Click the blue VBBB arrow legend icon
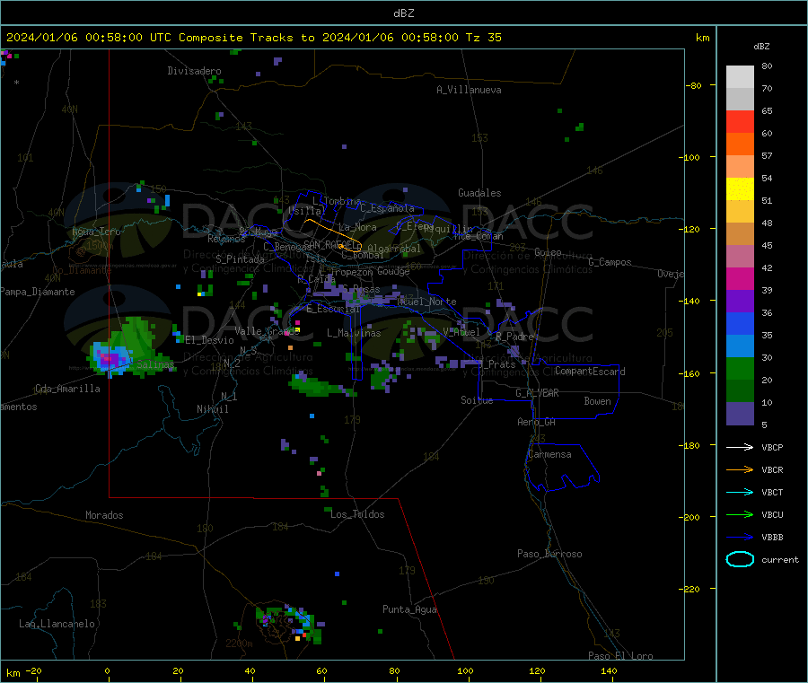This screenshot has width=808, height=683. pyautogui.click(x=740, y=538)
